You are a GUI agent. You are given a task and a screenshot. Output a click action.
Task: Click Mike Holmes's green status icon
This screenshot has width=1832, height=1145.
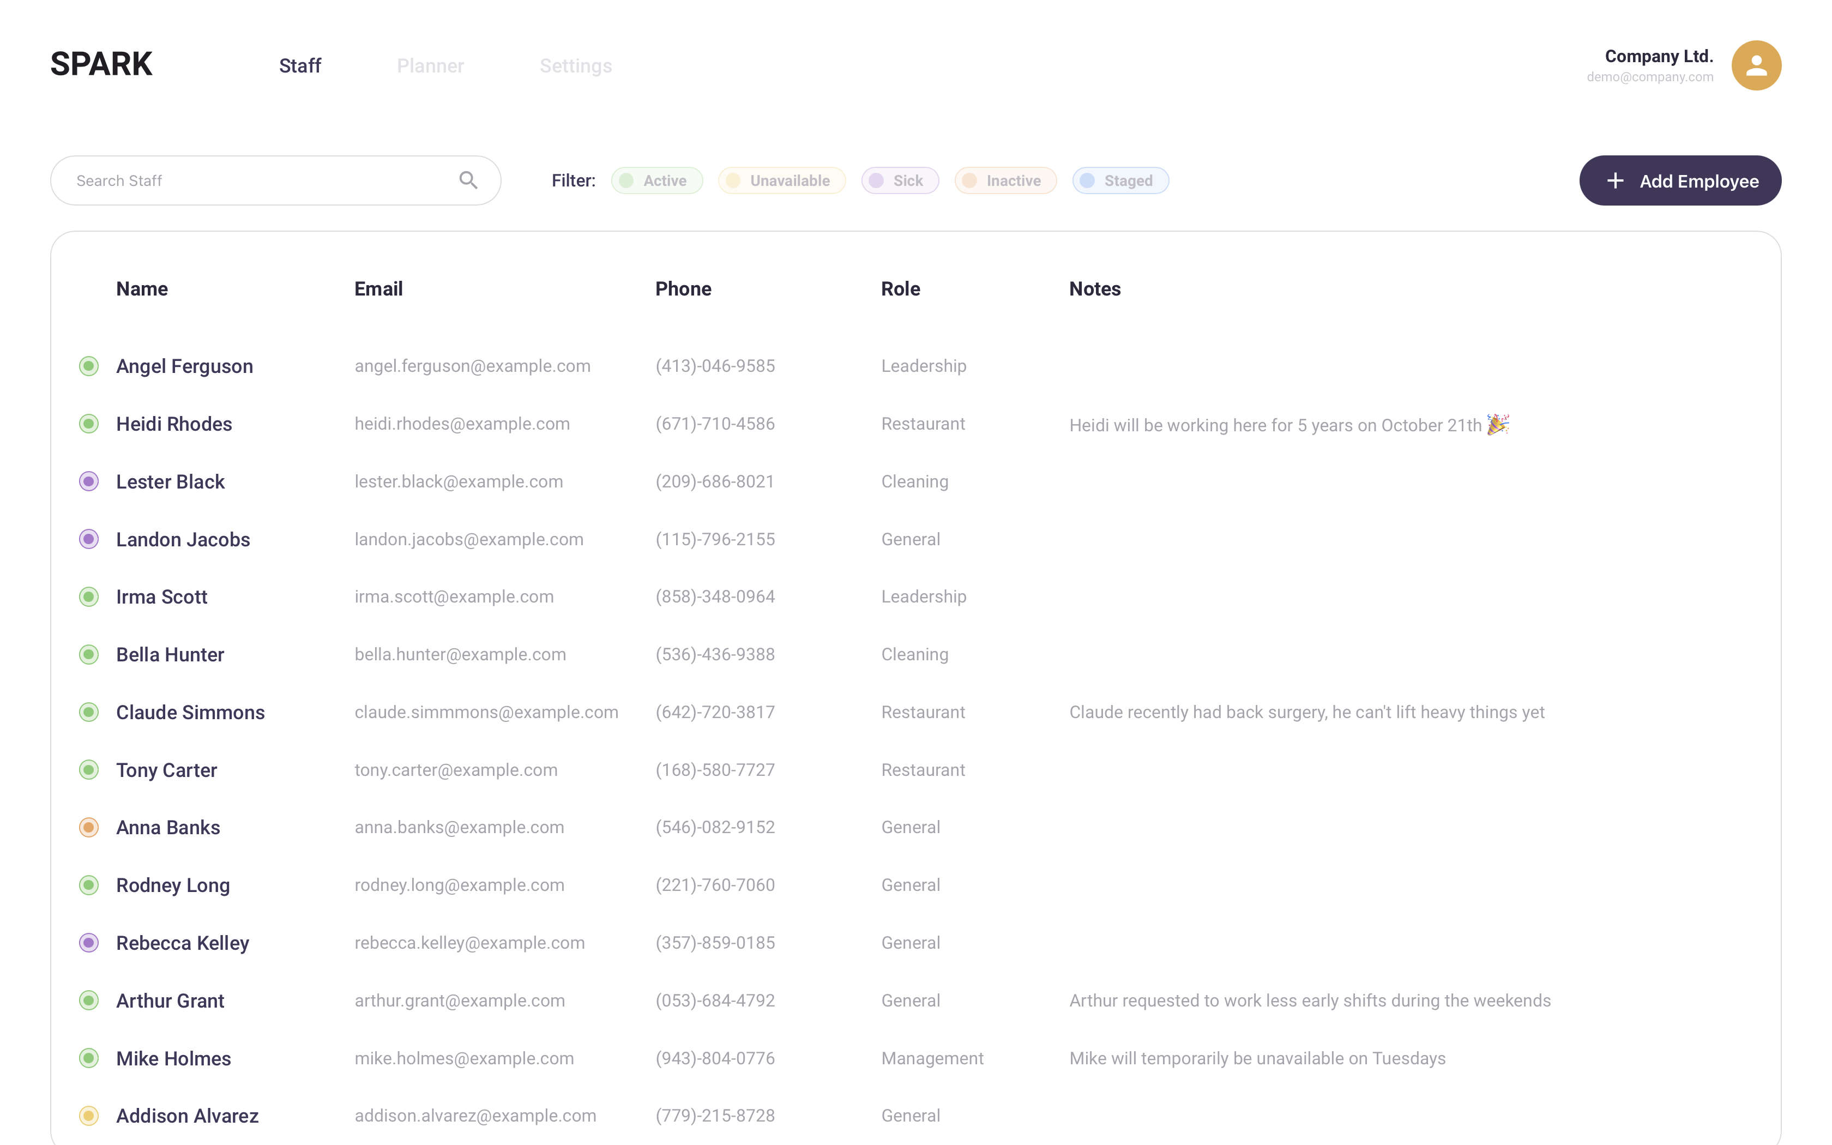point(88,1058)
